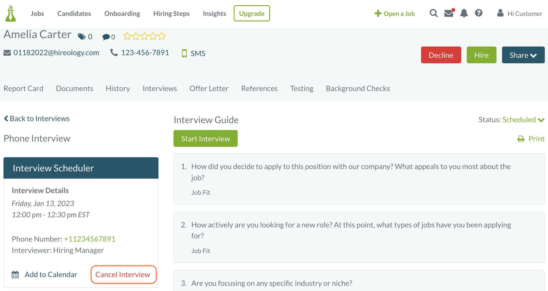This screenshot has height=291, width=548.
Task: Click the Hireology flask logo
Action: 11,14
